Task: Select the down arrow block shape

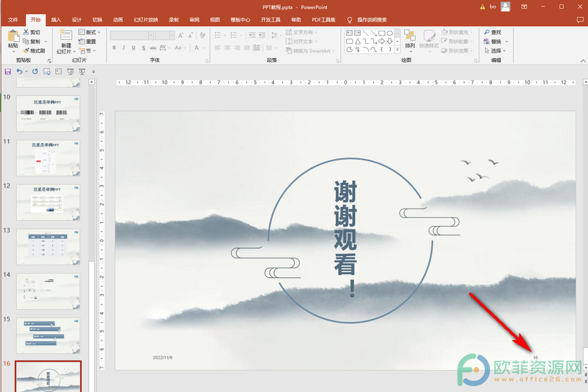Action: 389,41
